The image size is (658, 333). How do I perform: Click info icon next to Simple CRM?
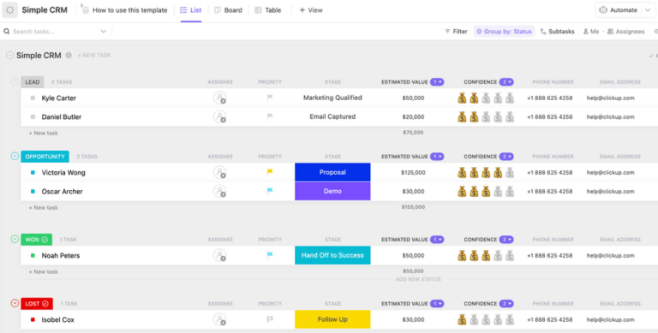[x=69, y=56]
